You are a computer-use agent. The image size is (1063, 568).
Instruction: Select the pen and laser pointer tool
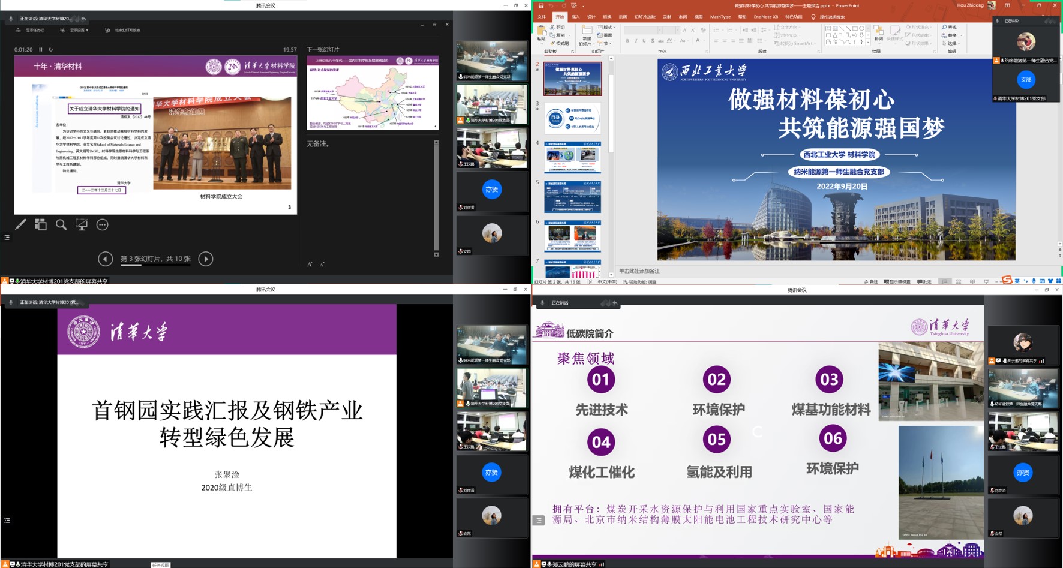pos(20,224)
